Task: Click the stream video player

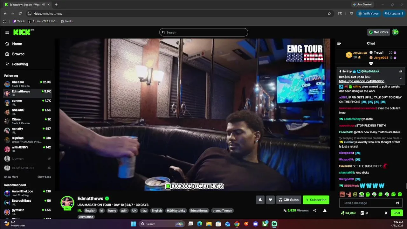Action: [x=195, y=114]
